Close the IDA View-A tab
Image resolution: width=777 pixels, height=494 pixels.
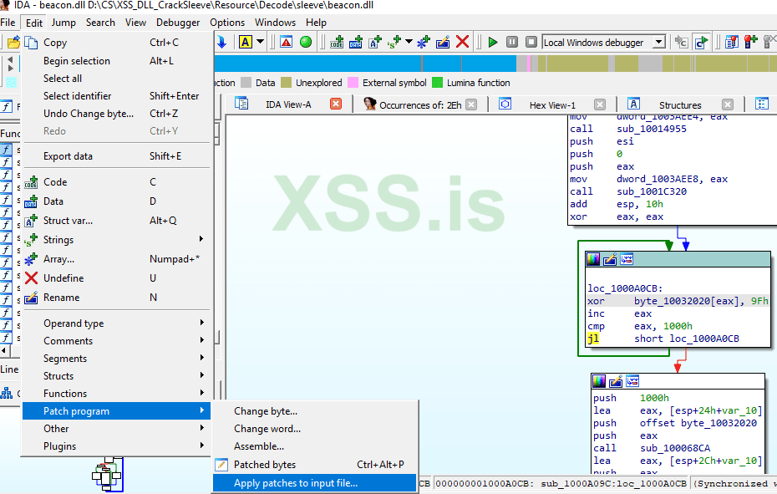[336, 104]
